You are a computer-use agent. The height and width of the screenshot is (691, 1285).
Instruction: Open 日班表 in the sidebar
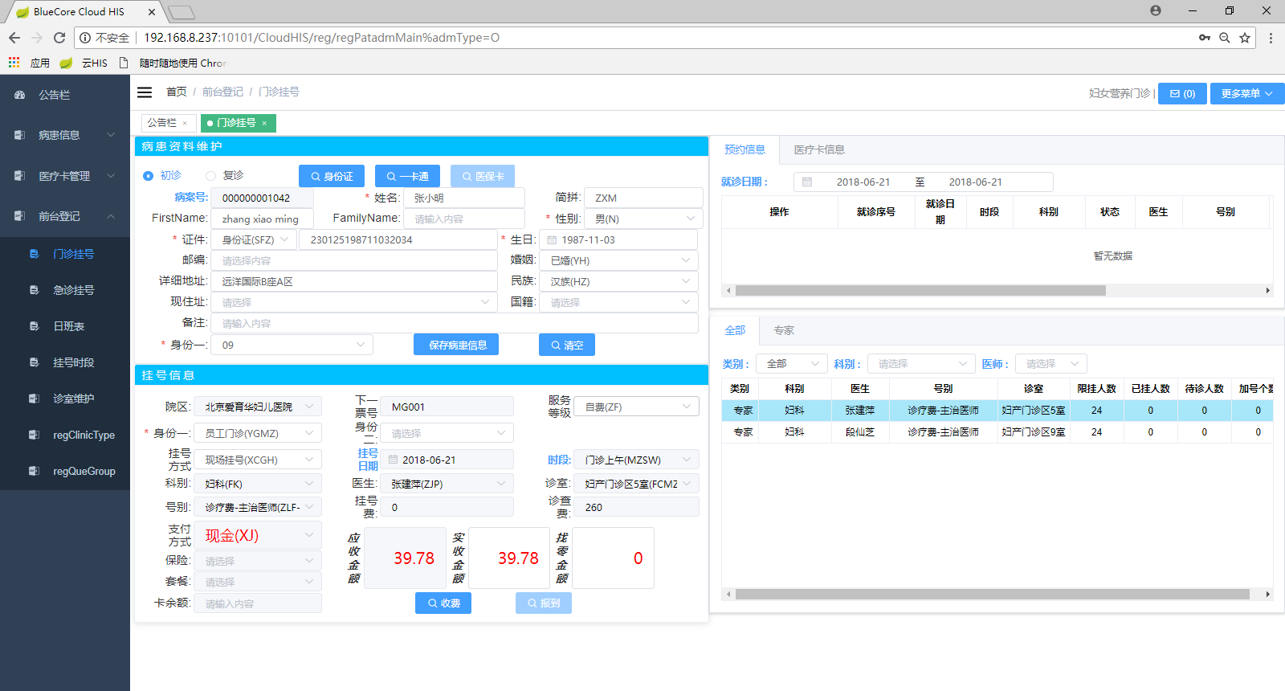(65, 326)
